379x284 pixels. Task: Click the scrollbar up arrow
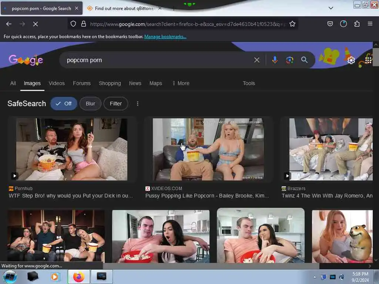tap(376, 45)
